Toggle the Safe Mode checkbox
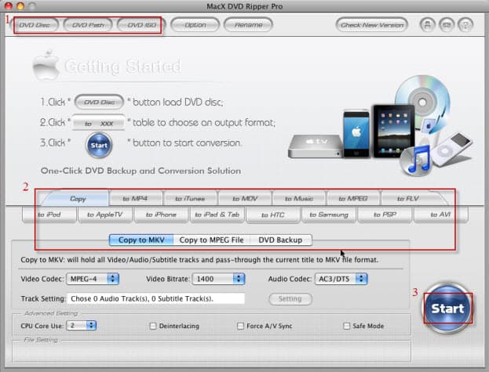This screenshot has width=489, height=372. pyautogui.click(x=346, y=326)
